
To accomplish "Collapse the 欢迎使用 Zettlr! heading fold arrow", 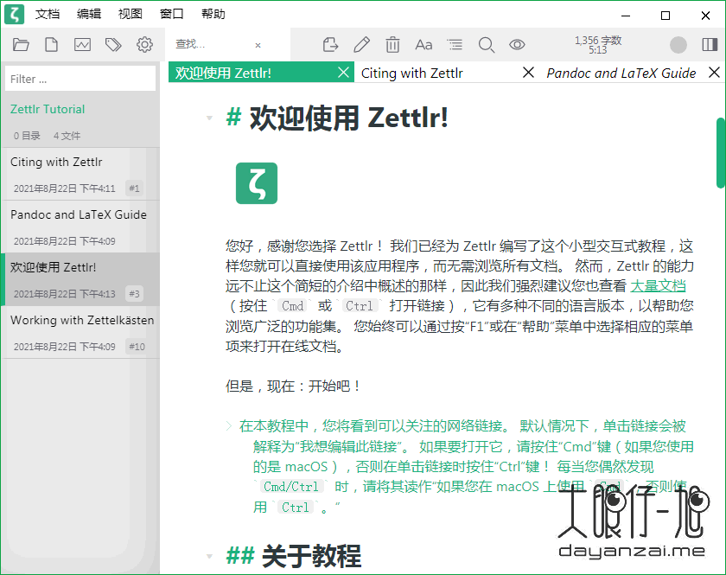I will pyautogui.click(x=209, y=118).
